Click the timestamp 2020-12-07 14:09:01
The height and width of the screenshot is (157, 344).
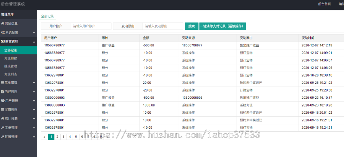[317, 53]
